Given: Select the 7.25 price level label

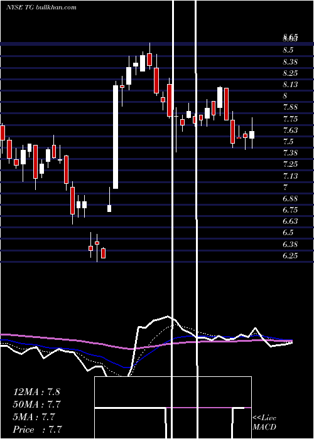Looking at the screenshot, I should click(x=290, y=164).
